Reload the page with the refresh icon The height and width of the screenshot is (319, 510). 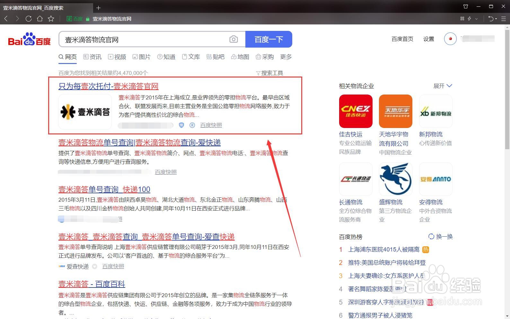click(29, 19)
